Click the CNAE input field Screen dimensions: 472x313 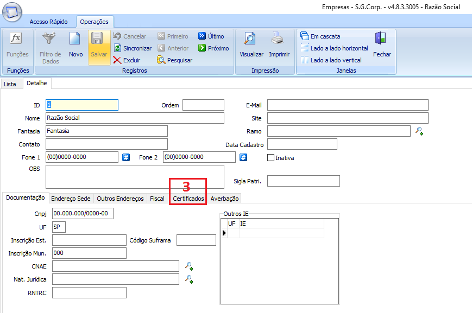(116, 266)
